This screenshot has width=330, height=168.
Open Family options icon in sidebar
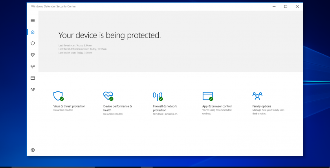[x=33, y=89]
